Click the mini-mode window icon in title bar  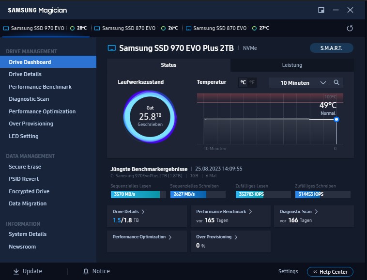click(x=321, y=10)
